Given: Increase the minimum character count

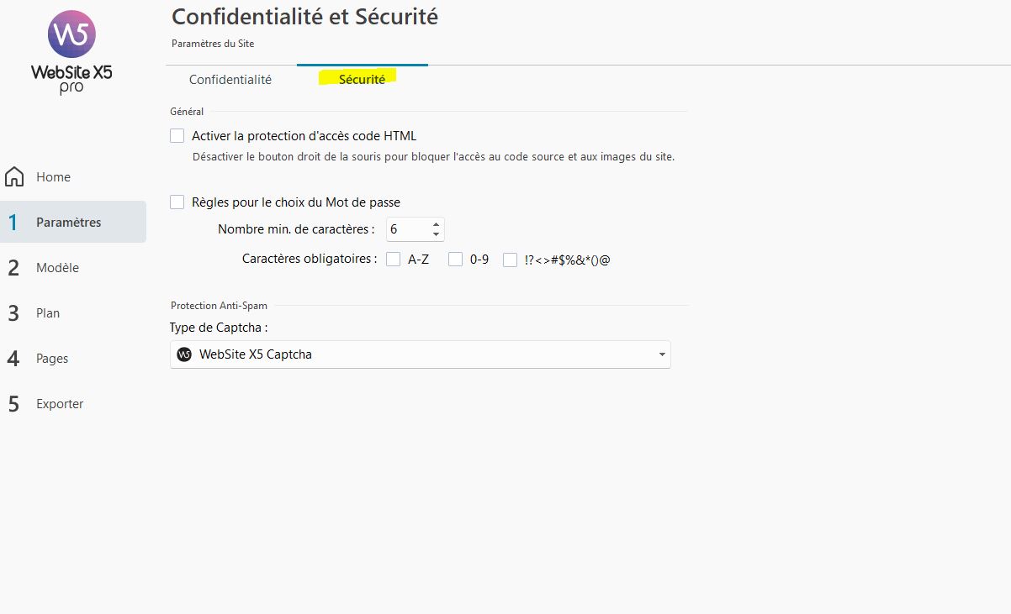Looking at the screenshot, I should click(436, 224).
